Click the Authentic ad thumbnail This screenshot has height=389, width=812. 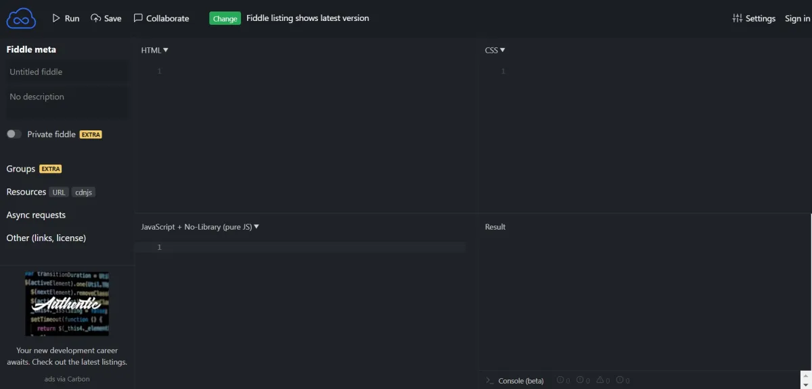(x=67, y=303)
